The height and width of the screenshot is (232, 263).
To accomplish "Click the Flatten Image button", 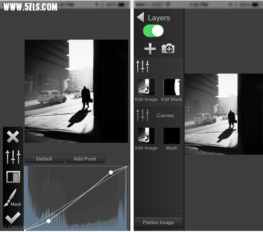I will pyautogui.click(x=158, y=223).
